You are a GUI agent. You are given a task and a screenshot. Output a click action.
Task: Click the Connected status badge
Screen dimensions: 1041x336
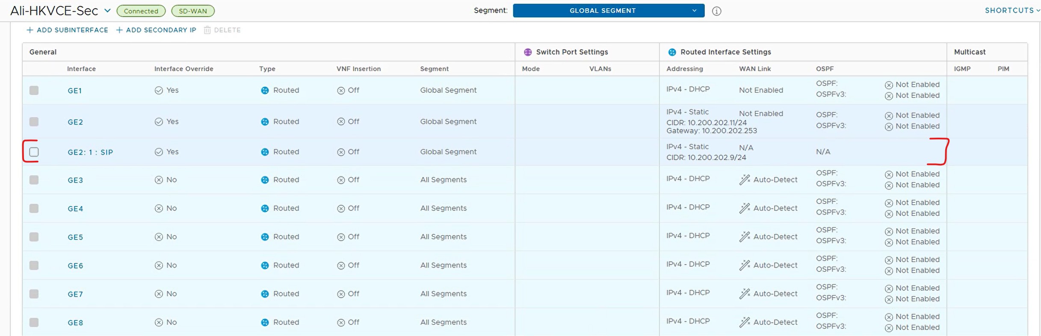(x=141, y=11)
